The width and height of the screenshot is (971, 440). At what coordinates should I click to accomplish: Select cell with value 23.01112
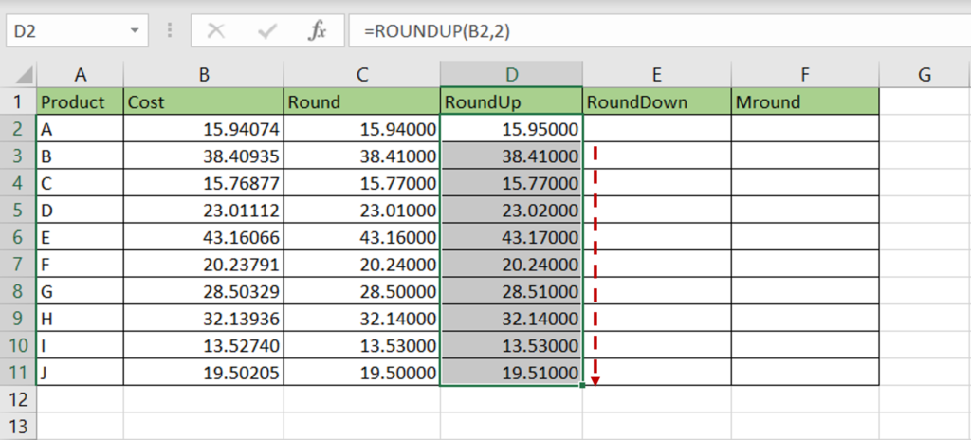coord(204,211)
